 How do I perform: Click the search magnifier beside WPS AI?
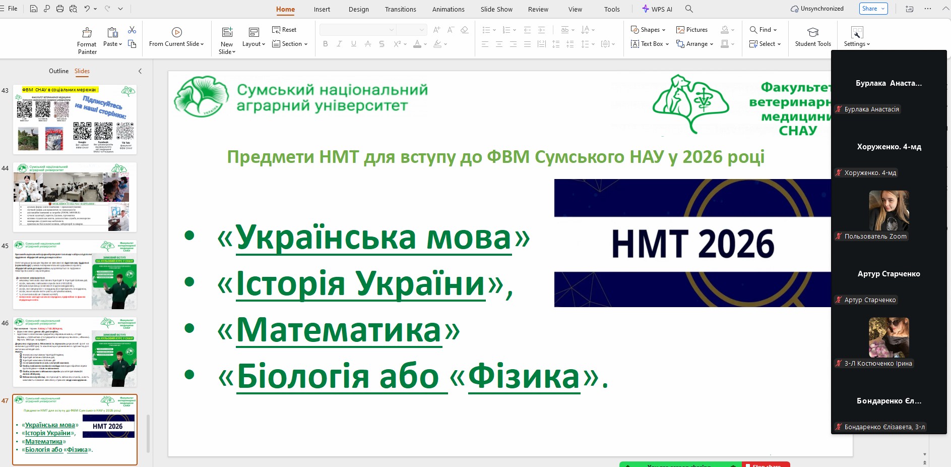pos(689,9)
